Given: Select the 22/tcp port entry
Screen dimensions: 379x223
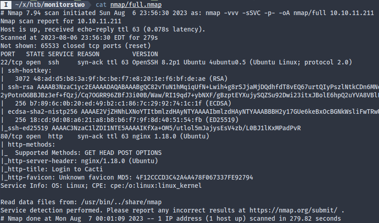Looking at the screenshot, I should [11, 62].
